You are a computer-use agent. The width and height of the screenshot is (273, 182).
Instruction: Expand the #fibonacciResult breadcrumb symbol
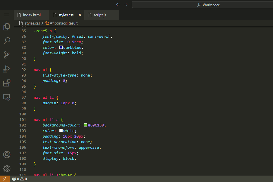click(64, 23)
